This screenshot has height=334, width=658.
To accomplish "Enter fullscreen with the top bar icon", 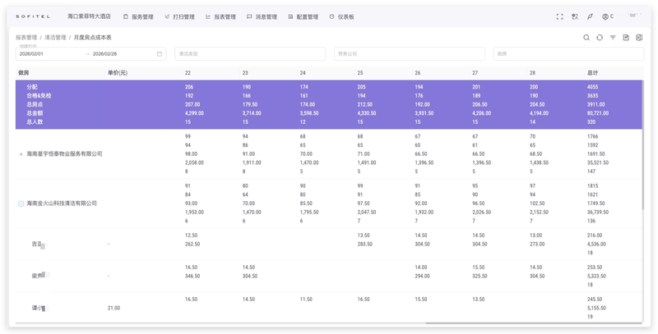I will coord(560,16).
